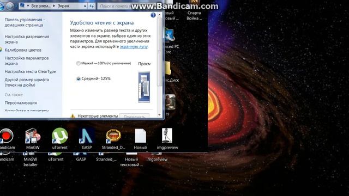Select the Яндекс.Диск folder icon
The height and width of the screenshot is (196, 349).
[168, 69]
